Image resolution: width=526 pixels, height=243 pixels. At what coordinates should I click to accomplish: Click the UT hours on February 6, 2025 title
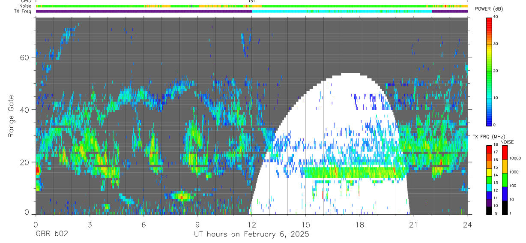[x=252, y=234]
